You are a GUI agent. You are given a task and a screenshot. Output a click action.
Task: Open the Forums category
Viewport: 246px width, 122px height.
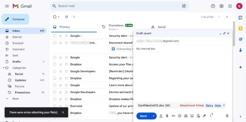(x=23, y=86)
